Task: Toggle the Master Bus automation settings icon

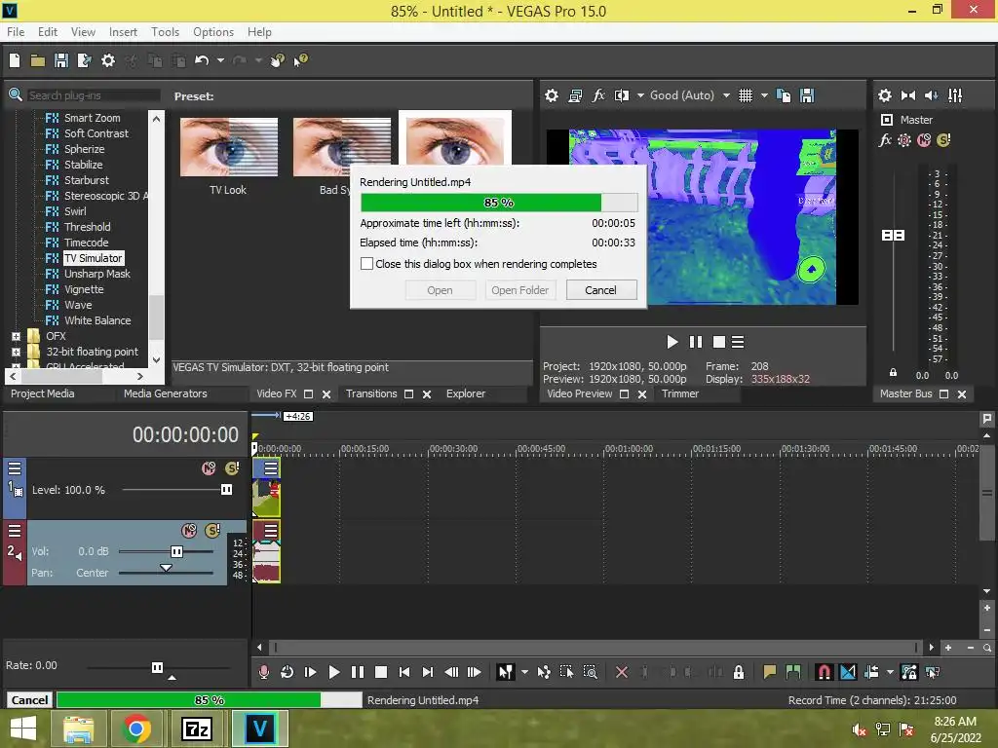Action: 903,140
